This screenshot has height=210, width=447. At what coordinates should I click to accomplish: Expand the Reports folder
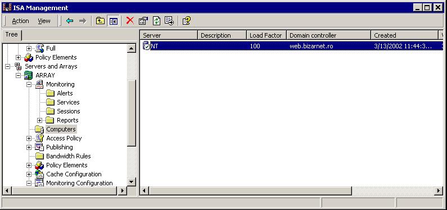coord(39,120)
